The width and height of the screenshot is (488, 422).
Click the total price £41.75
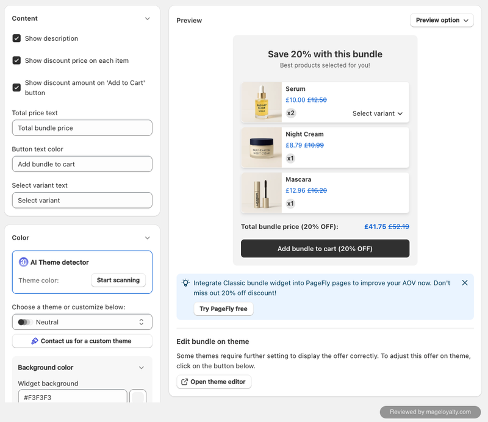pos(375,227)
